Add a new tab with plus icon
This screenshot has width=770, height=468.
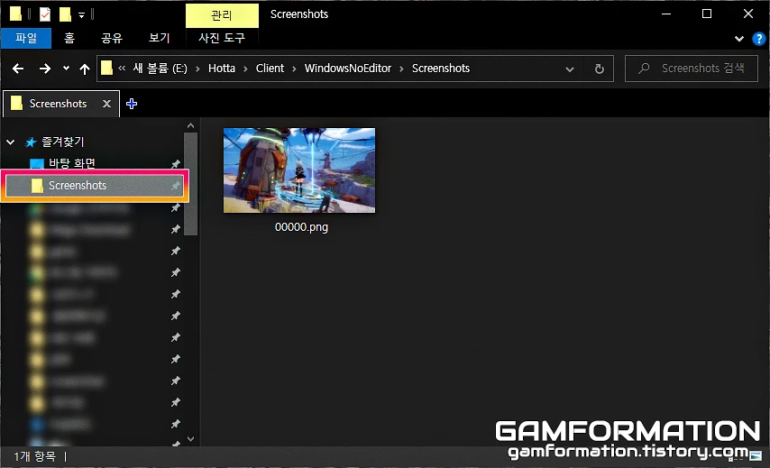132,104
